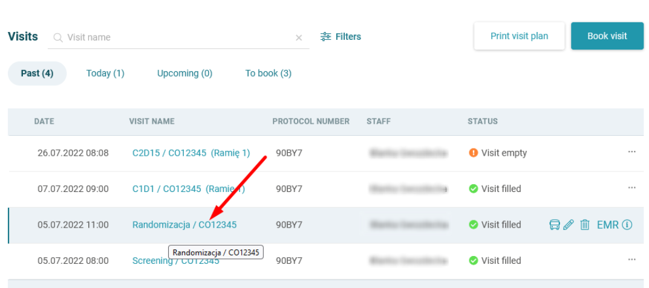The image size is (649, 288).
Task: Switch to the Upcoming (0) tab
Action: coord(184,73)
